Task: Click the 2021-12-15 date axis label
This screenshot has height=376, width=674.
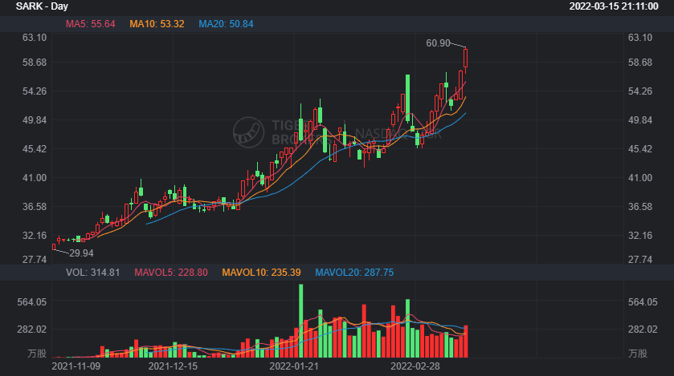Action: pyautogui.click(x=173, y=366)
